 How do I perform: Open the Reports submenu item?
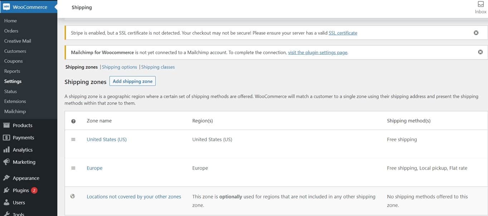pyautogui.click(x=12, y=71)
